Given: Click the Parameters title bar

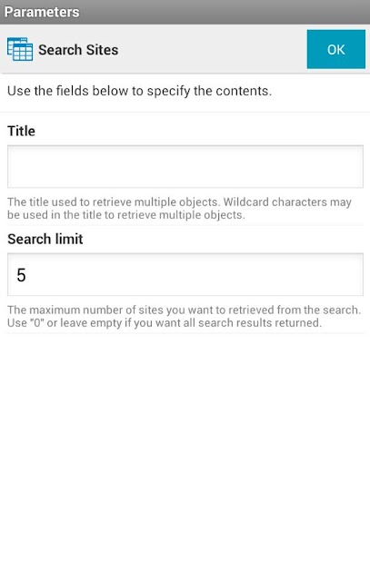Looking at the screenshot, I should 185,12.
